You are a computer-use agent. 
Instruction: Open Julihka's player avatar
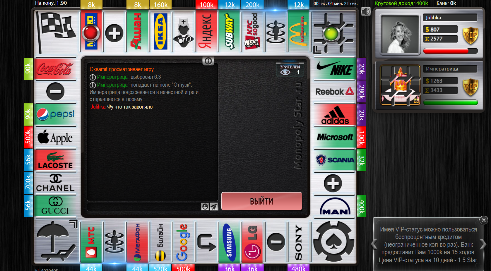point(400,34)
